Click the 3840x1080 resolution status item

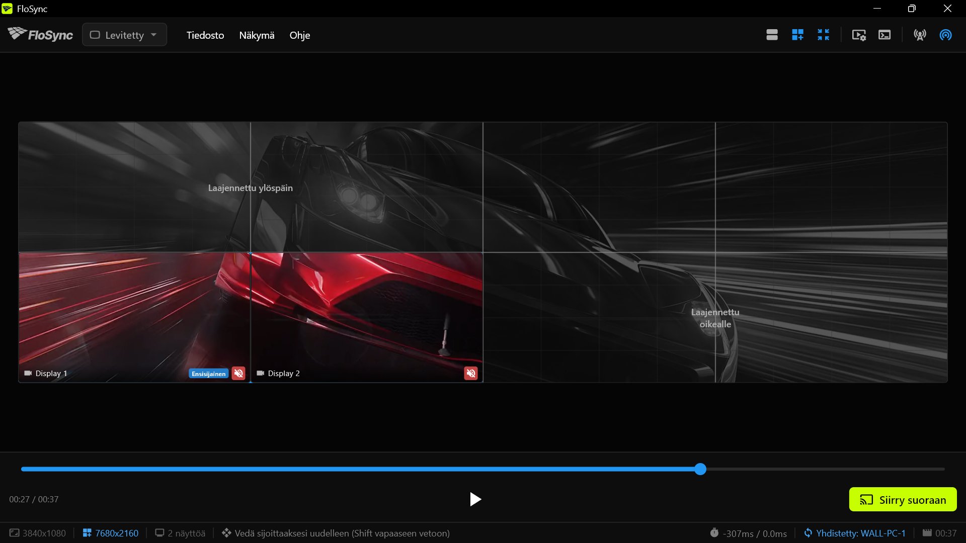[x=38, y=533]
